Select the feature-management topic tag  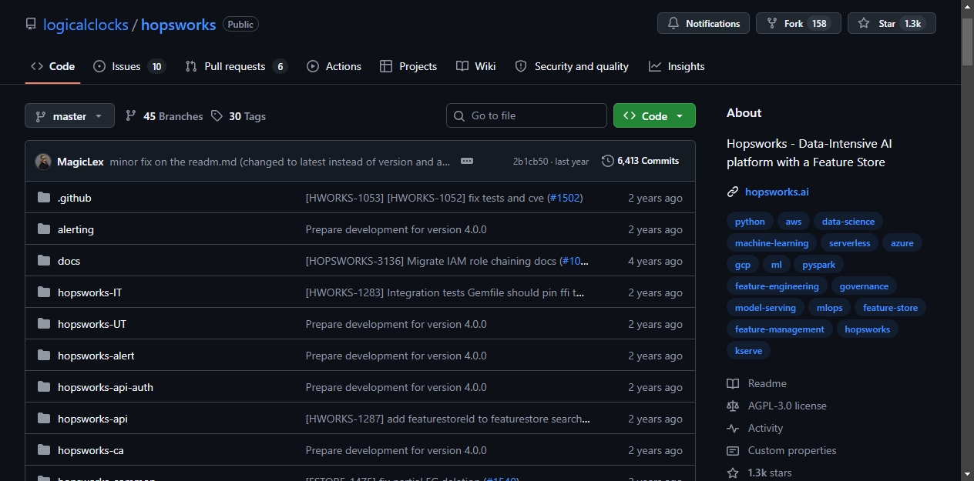tap(780, 329)
